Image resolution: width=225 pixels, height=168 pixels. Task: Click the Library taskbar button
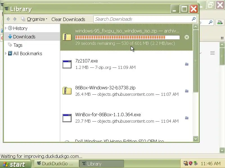pos(102,164)
